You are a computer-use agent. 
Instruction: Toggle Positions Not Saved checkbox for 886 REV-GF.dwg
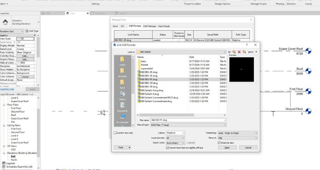(179, 40)
